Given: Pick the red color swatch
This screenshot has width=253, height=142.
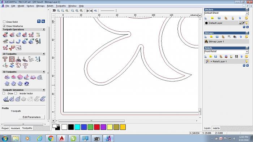Looking at the screenshot, I should pos(97,127).
